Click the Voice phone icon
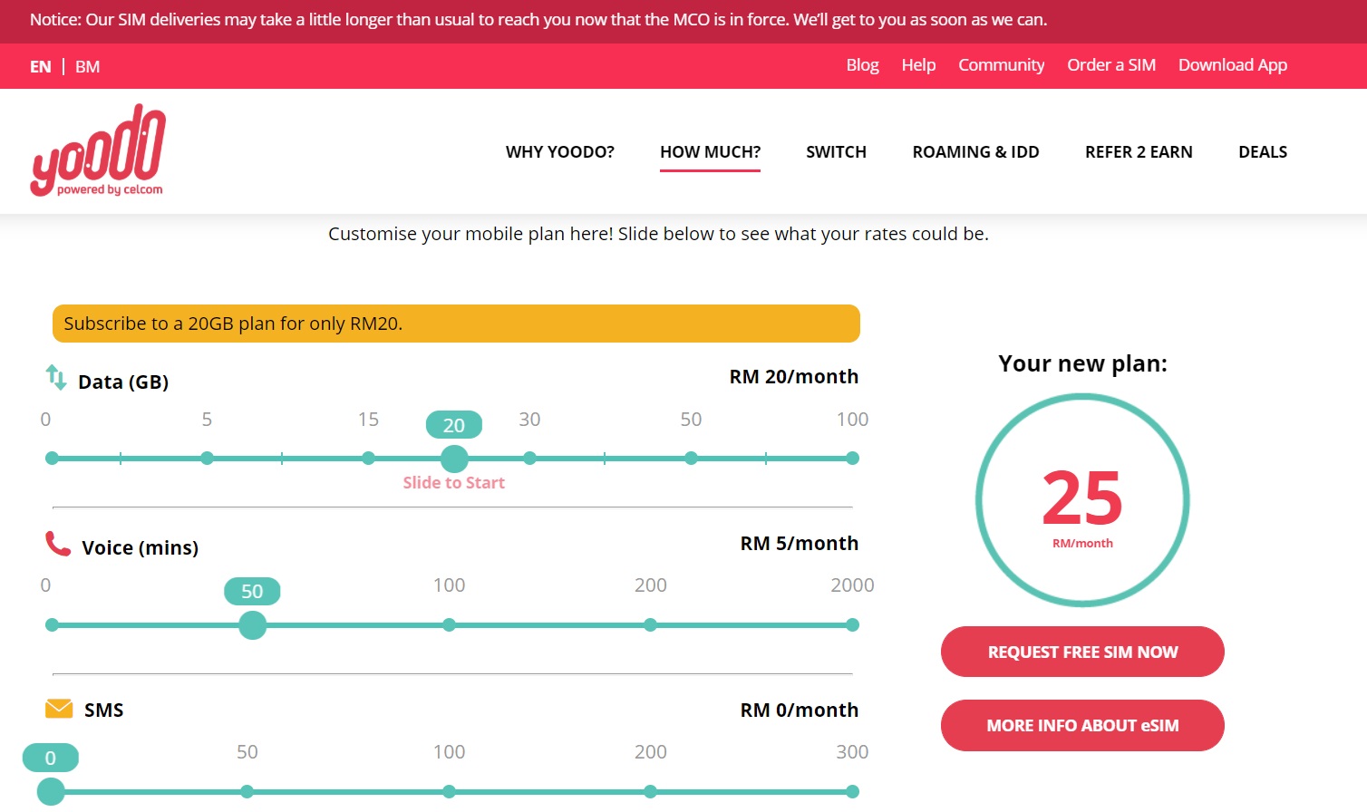Screen dimensions: 1367x812 point(58,544)
